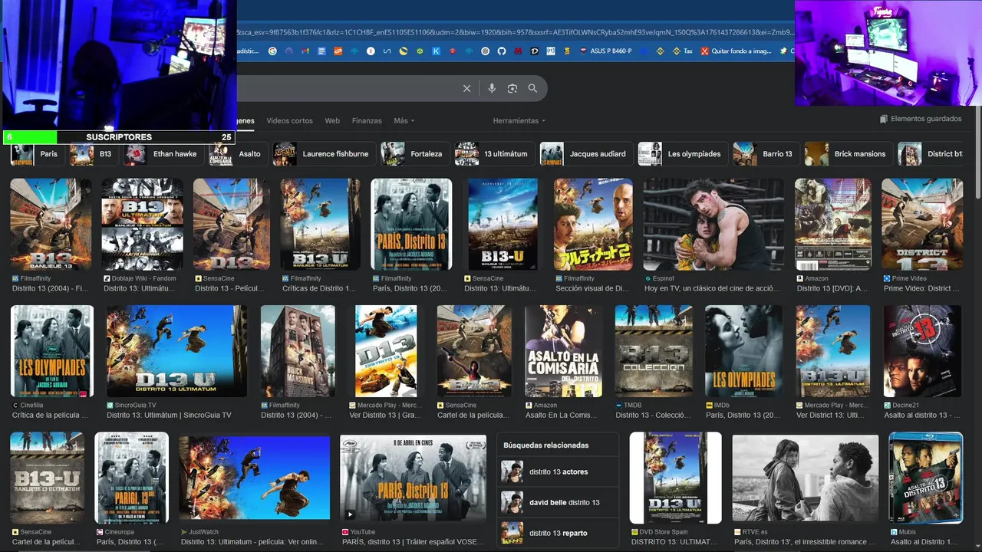982x552 pixels.
Task: Select the District b1 filter chip
Action: [931, 154]
